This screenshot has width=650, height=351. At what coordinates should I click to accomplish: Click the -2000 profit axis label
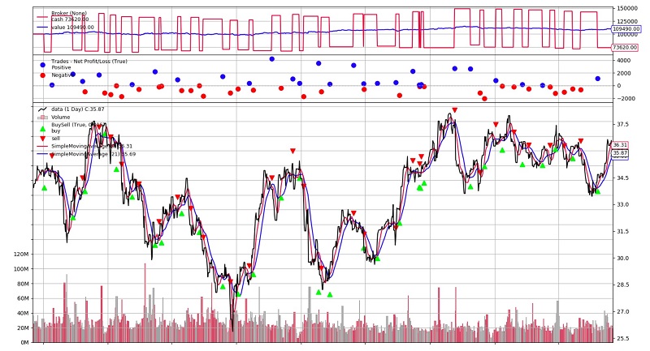626,99
